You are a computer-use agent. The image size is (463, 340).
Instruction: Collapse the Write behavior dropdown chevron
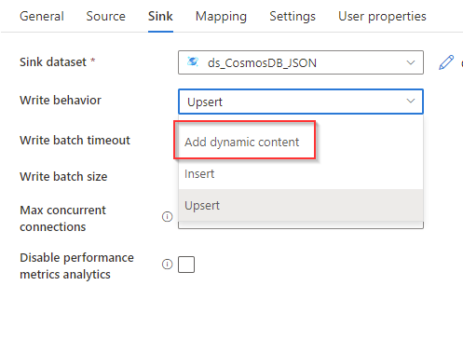click(x=411, y=101)
